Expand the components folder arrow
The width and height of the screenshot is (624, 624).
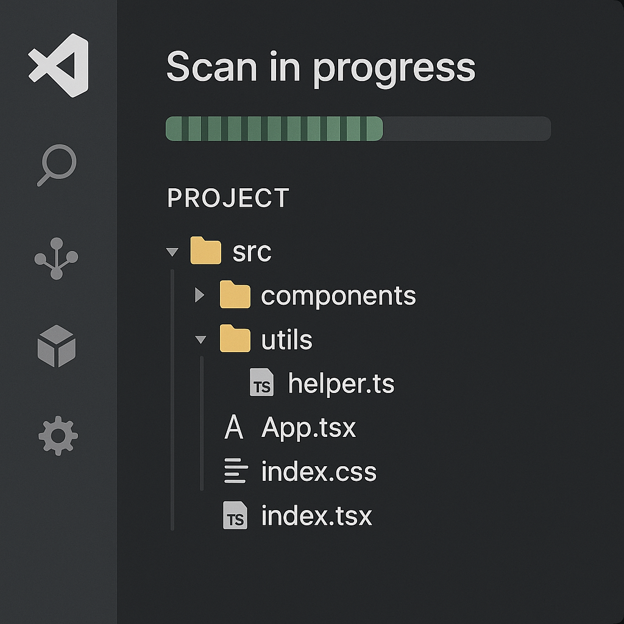point(199,295)
